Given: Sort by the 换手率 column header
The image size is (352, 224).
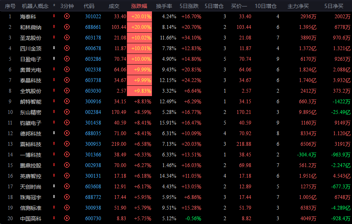Looking at the screenshot, I should coord(164,6).
